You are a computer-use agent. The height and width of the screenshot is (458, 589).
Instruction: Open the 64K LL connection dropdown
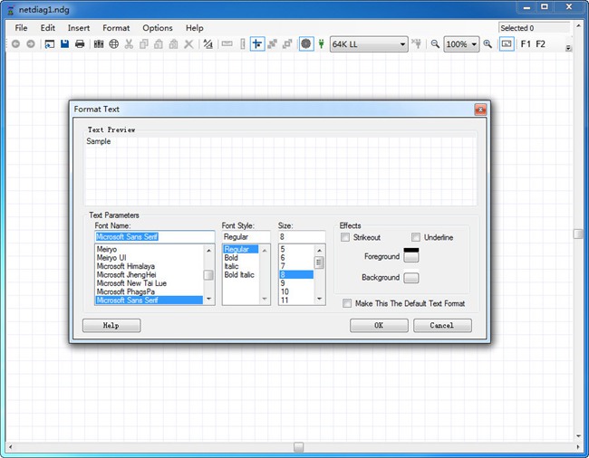[369, 43]
